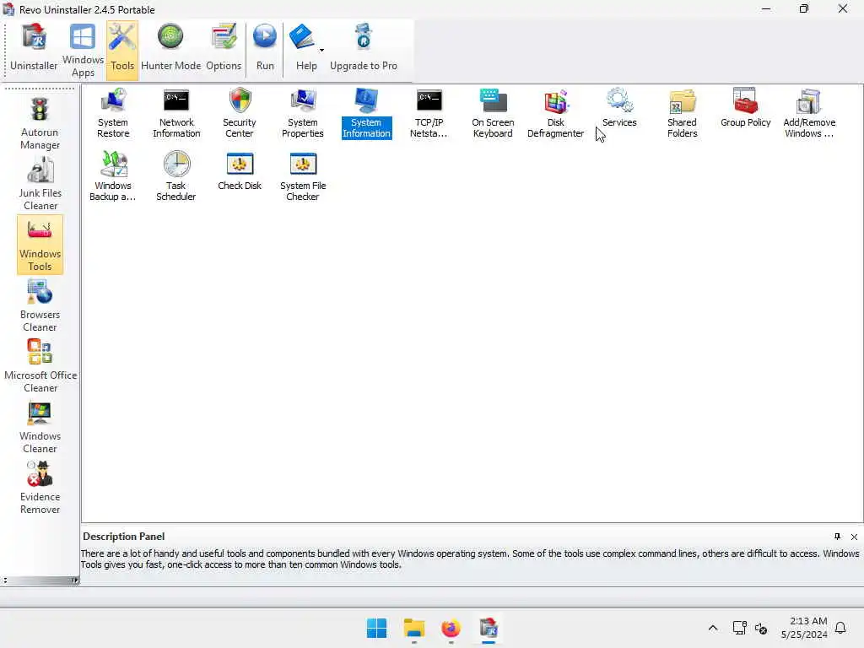The height and width of the screenshot is (648, 864).
Task: Launch System Restore tool
Action: pyautogui.click(x=113, y=114)
